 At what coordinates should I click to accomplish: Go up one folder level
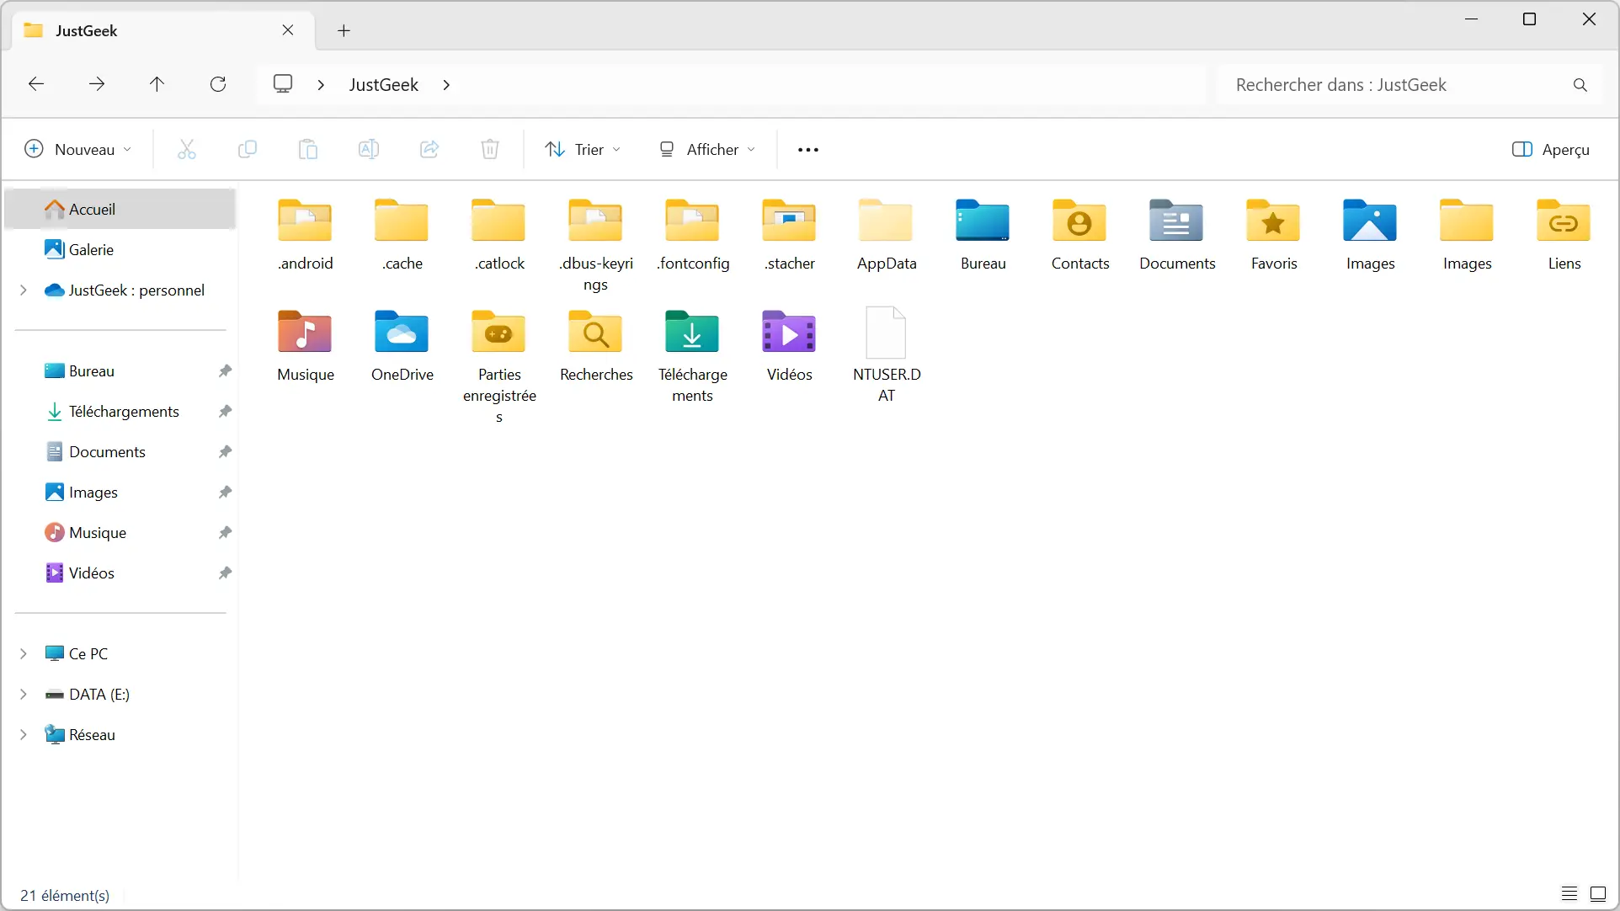tap(157, 84)
